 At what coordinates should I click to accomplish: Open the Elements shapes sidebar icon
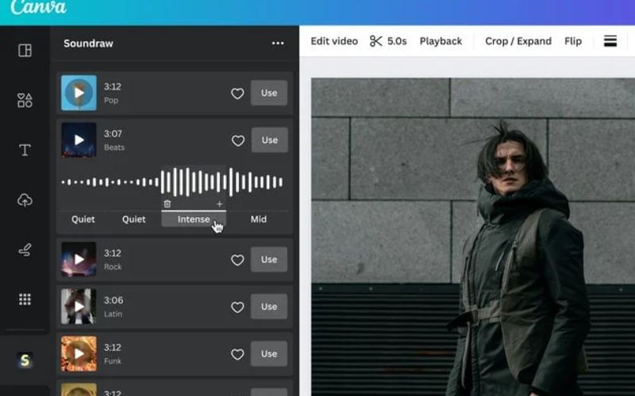[x=25, y=101]
